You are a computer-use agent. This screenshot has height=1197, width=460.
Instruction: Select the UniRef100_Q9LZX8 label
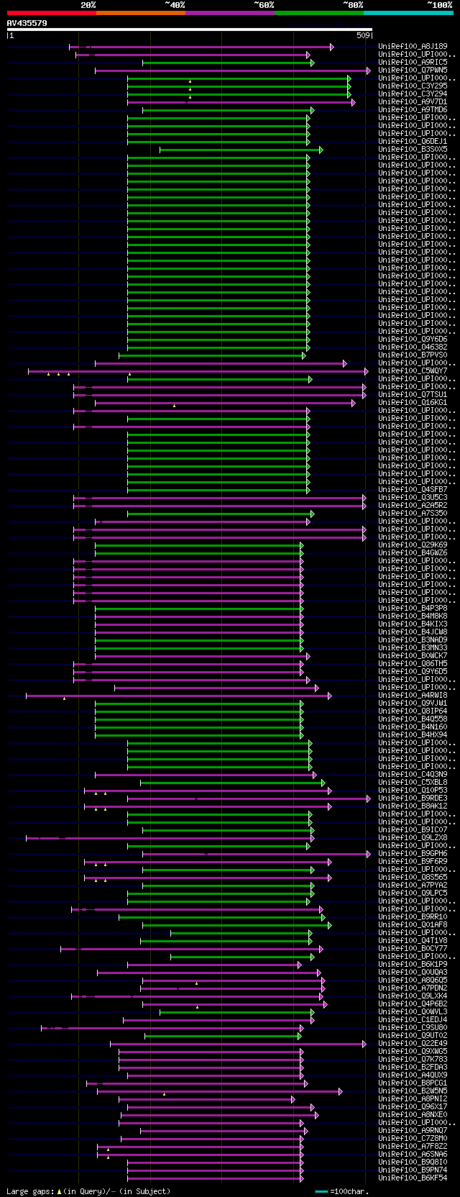point(413,838)
